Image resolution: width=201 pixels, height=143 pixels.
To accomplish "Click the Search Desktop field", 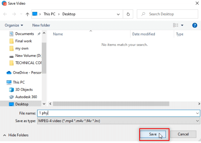I will click(x=167, y=14).
